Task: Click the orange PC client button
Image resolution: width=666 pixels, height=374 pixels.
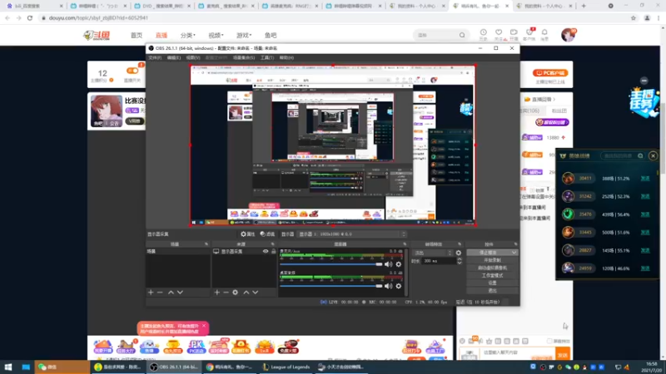Action: tap(550, 73)
